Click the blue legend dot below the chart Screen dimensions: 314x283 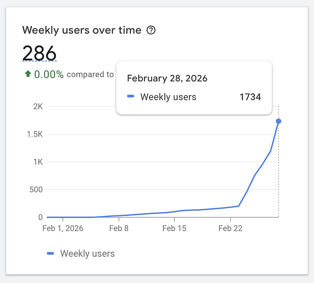51,254
